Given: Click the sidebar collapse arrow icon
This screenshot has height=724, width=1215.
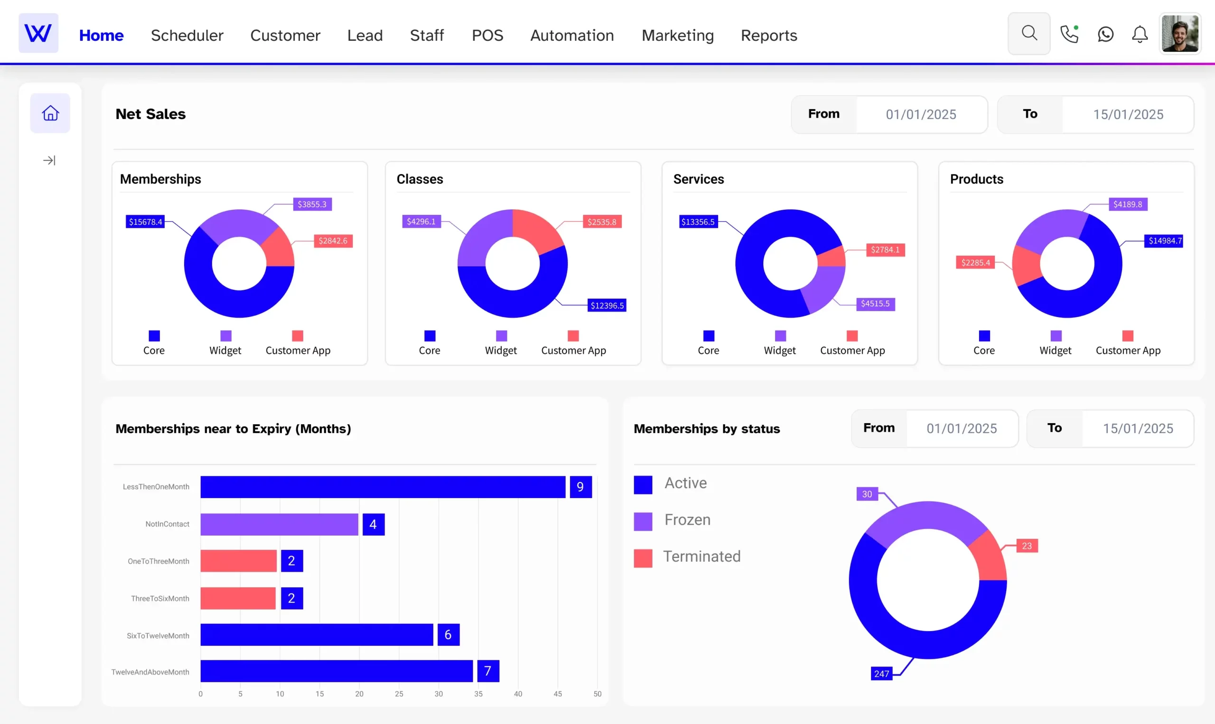Looking at the screenshot, I should pyautogui.click(x=49, y=160).
